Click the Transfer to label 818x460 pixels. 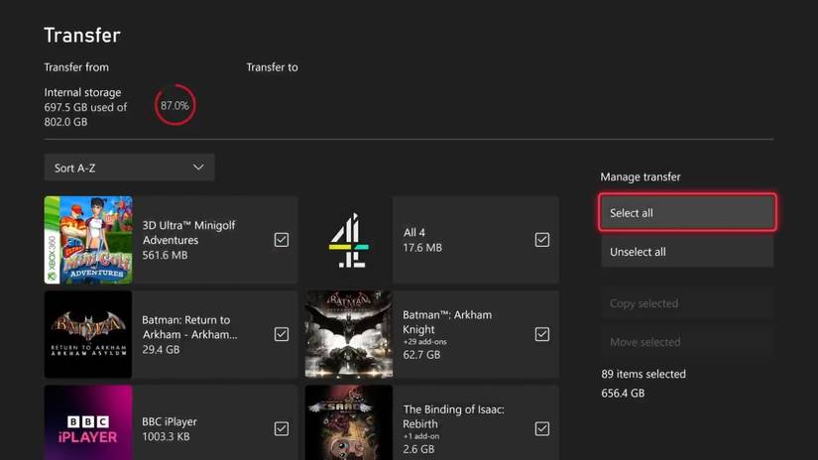(272, 67)
